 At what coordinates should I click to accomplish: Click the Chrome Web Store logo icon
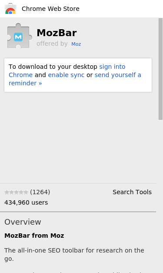point(10,9)
